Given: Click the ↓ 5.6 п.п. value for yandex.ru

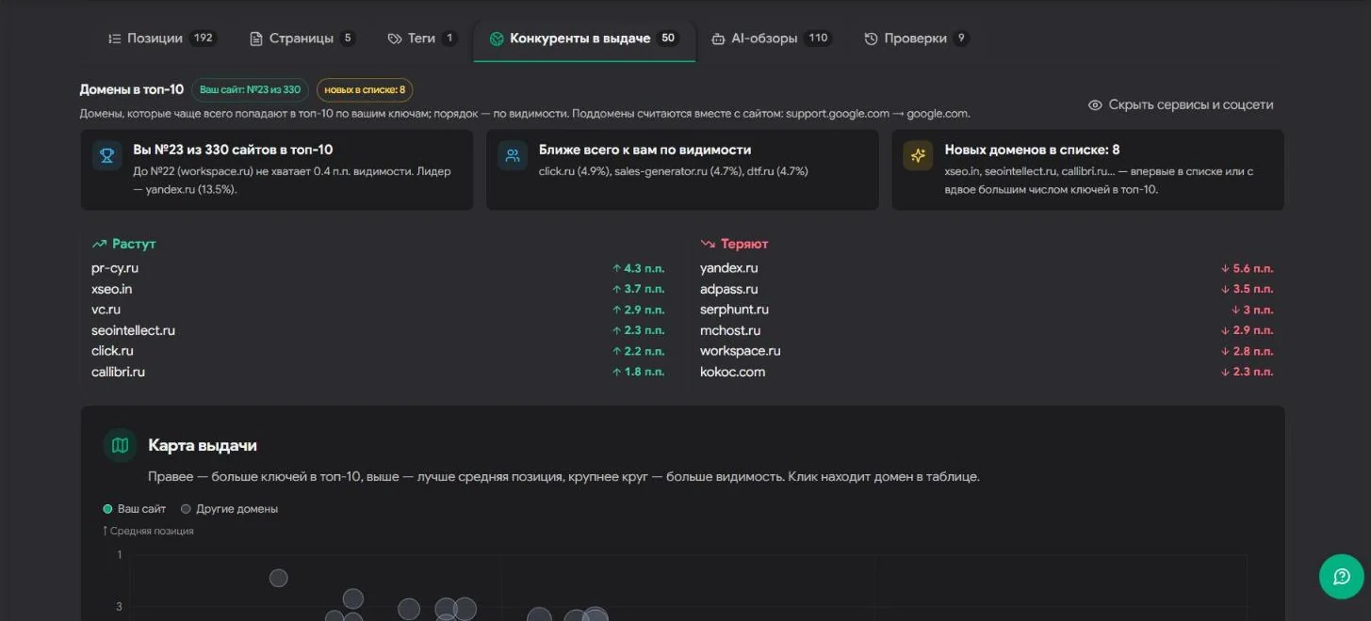Looking at the screenshot, I should [x=1247, y=268].
